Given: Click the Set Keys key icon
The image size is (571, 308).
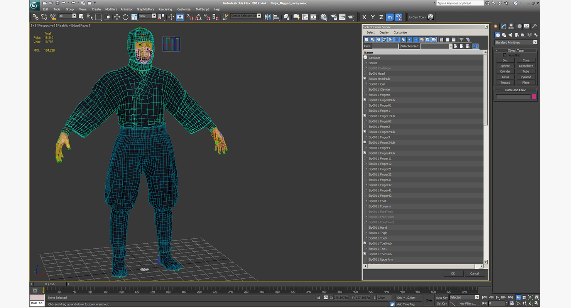Looking at the screenshot, I should [429, 300].
